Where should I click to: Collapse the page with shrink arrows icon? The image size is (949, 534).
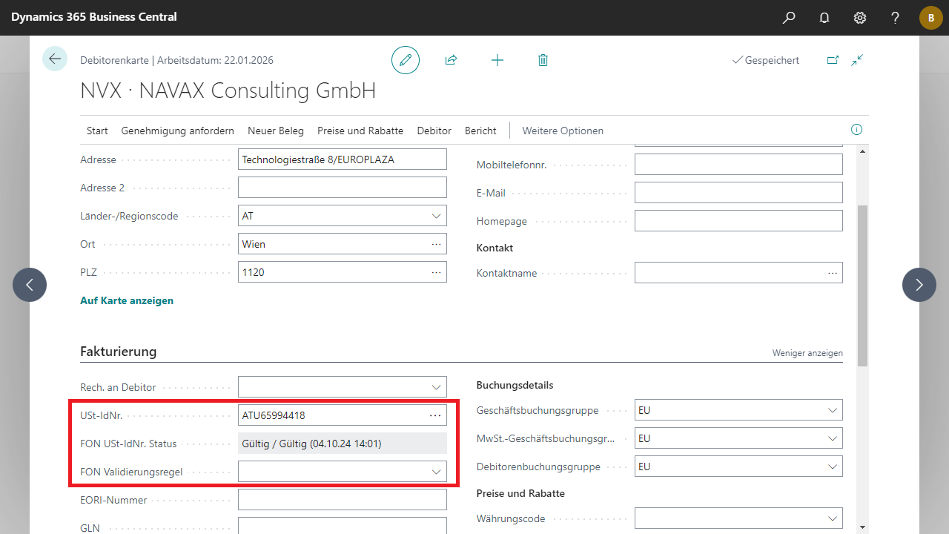(x=858, y=60)
